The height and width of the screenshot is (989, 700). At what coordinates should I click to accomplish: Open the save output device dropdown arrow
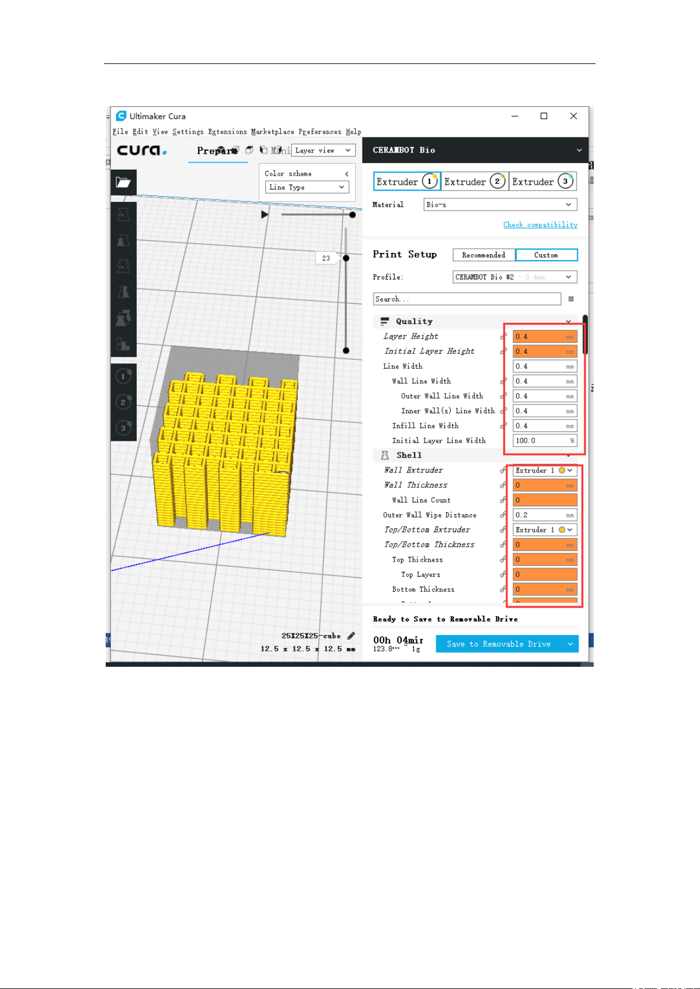point(570,644)
